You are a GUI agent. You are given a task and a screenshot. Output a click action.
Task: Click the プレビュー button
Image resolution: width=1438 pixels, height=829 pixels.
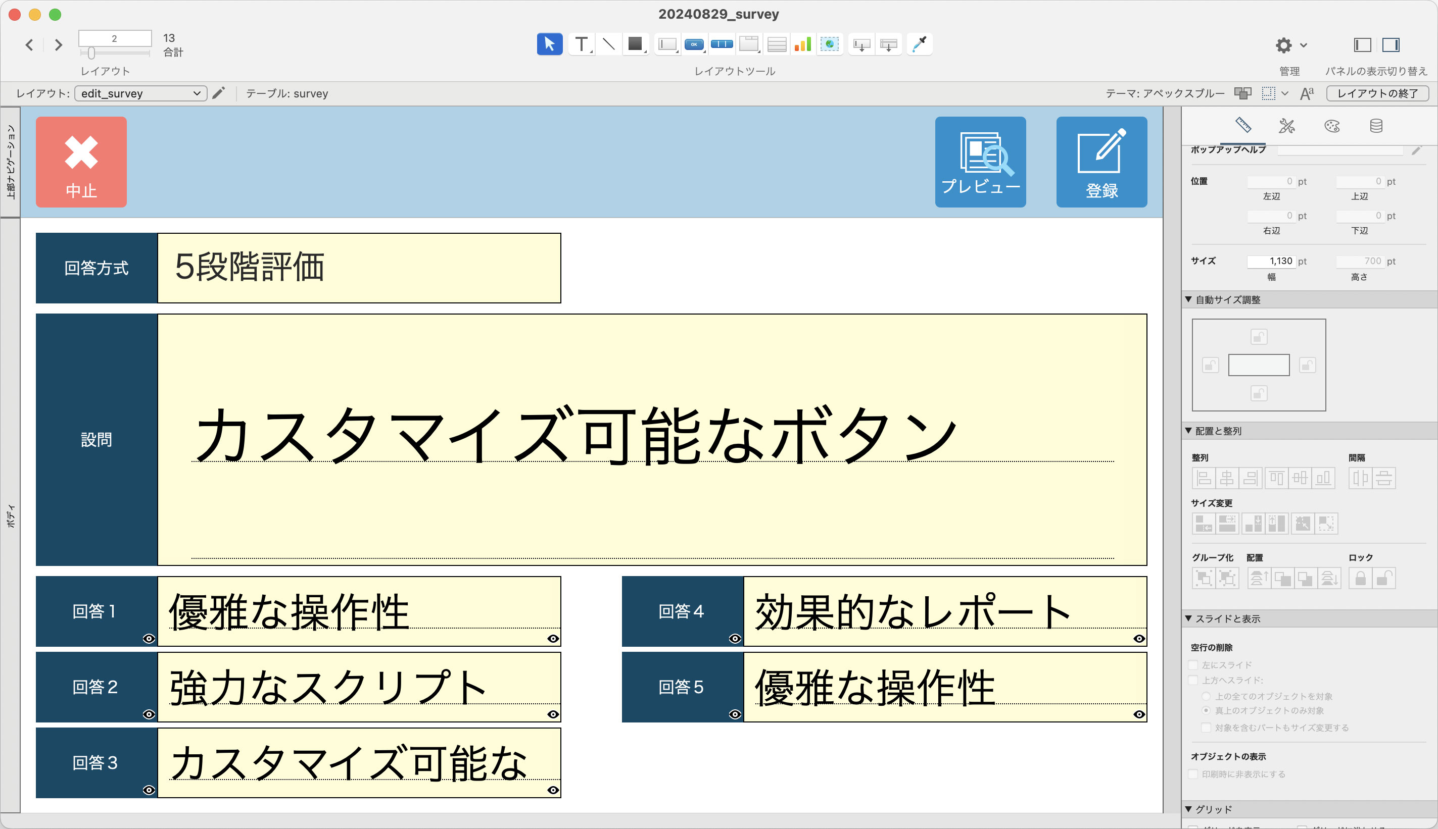click(x=981, y=162)
